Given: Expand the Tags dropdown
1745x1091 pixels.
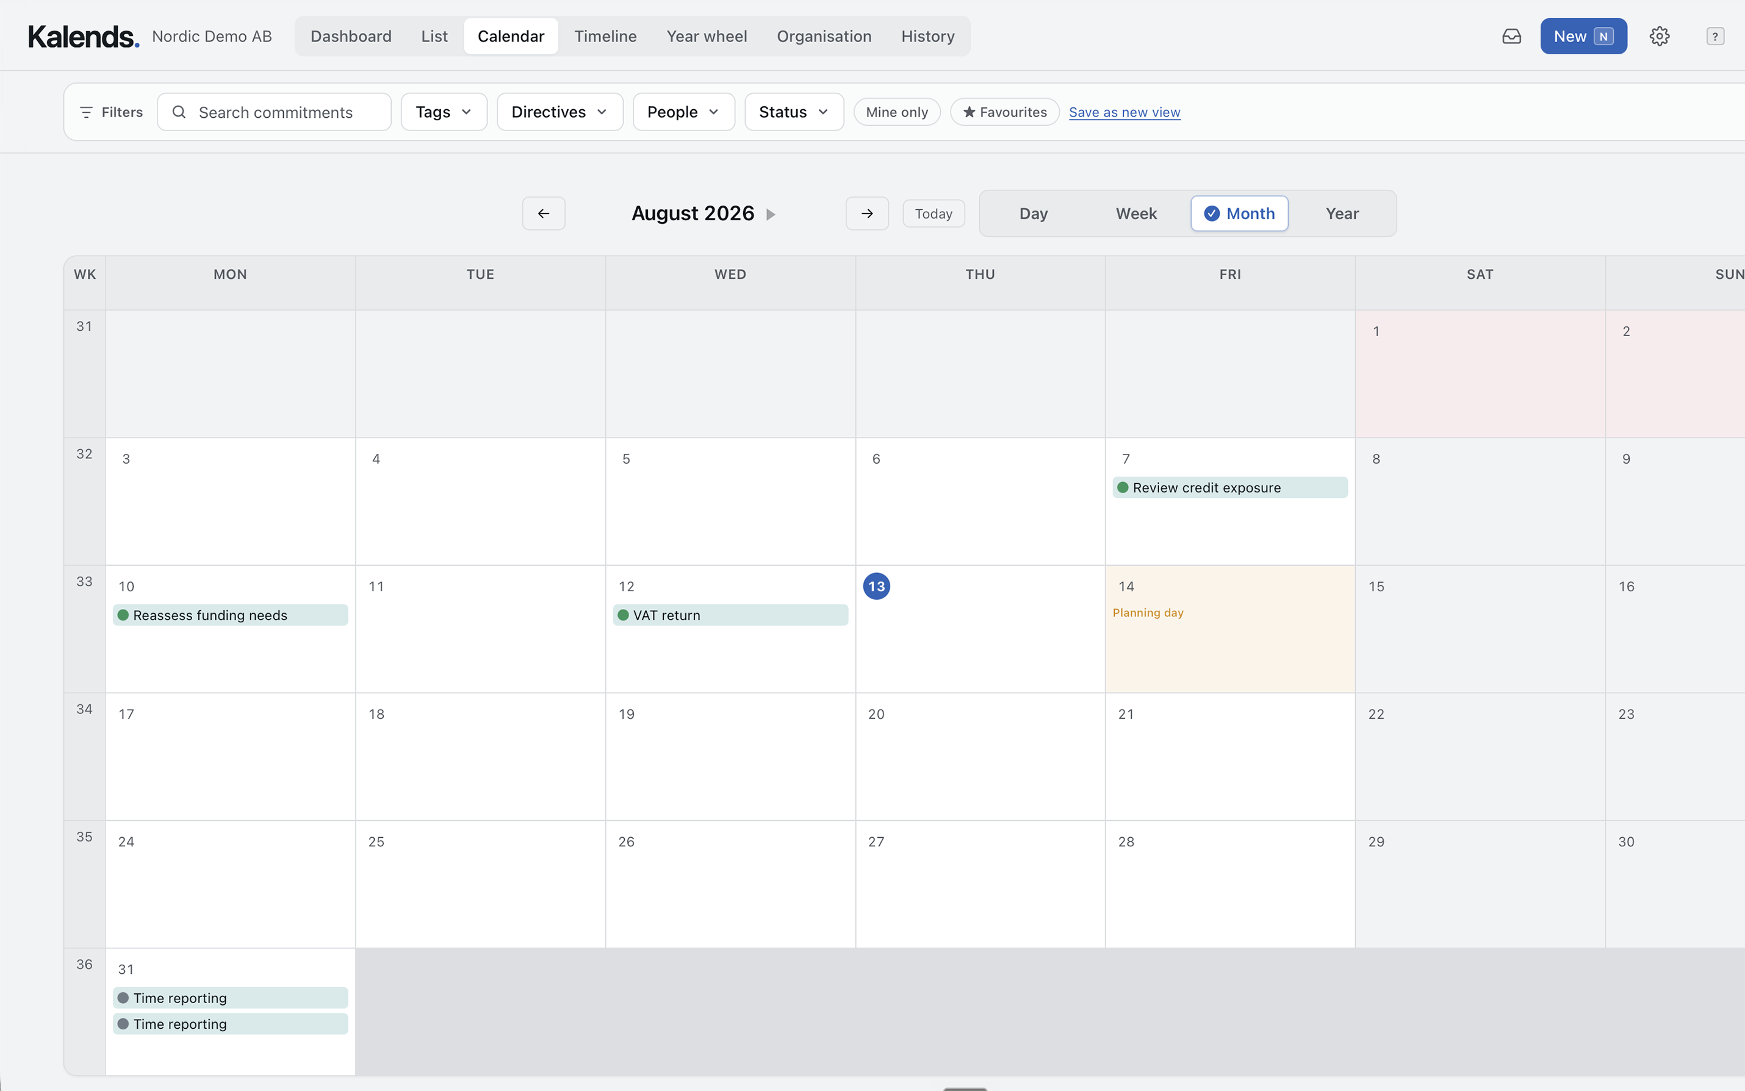Looking at the screenshot, I should pos(444,112).
